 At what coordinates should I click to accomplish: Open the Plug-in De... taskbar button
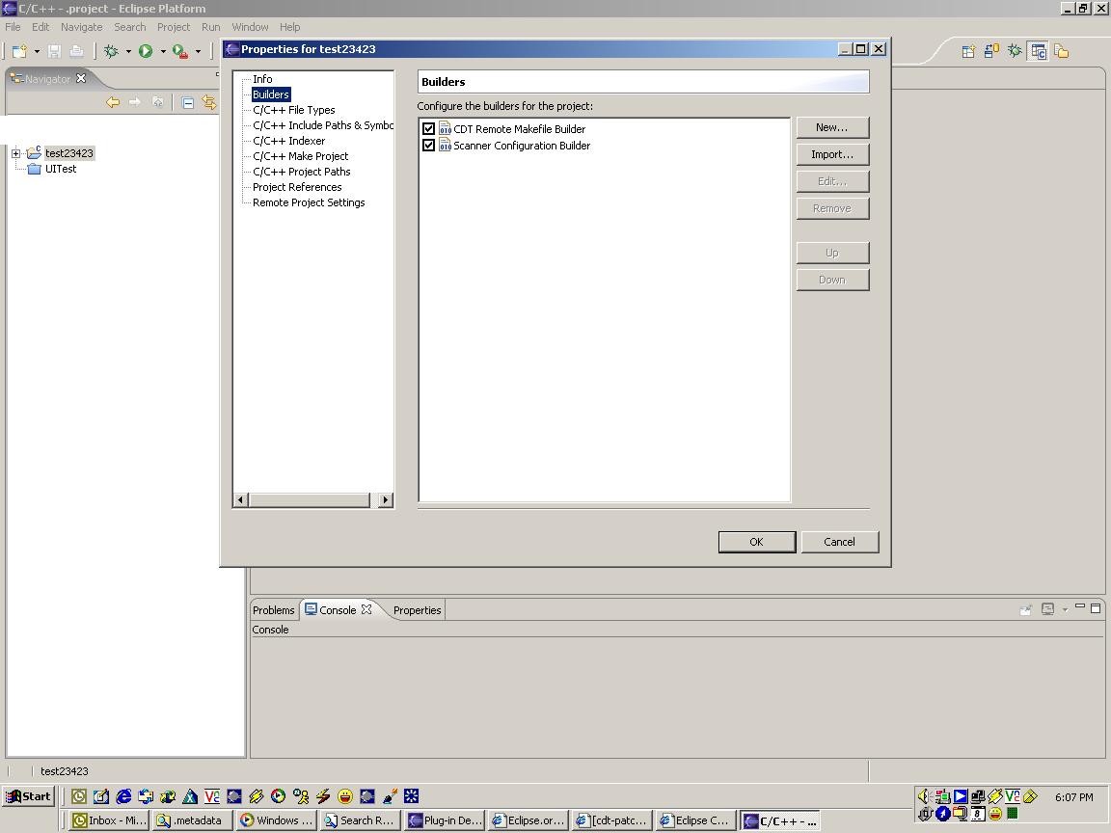coord(446,820)
